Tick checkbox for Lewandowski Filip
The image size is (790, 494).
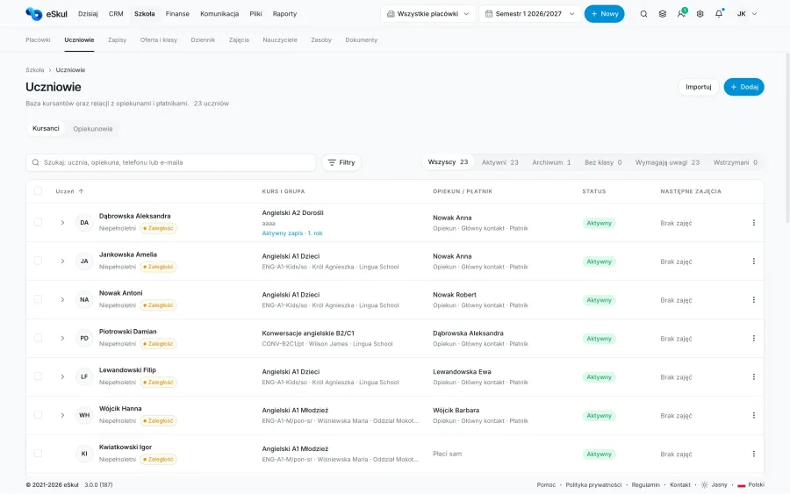[38, 376]
